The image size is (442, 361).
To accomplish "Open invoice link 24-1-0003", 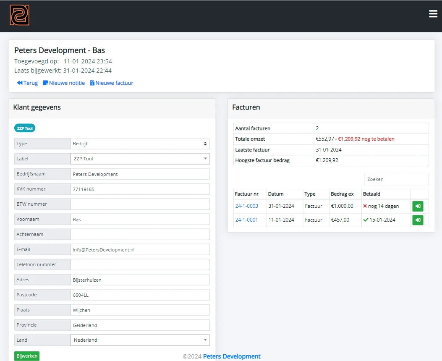I will pos(246,206).
